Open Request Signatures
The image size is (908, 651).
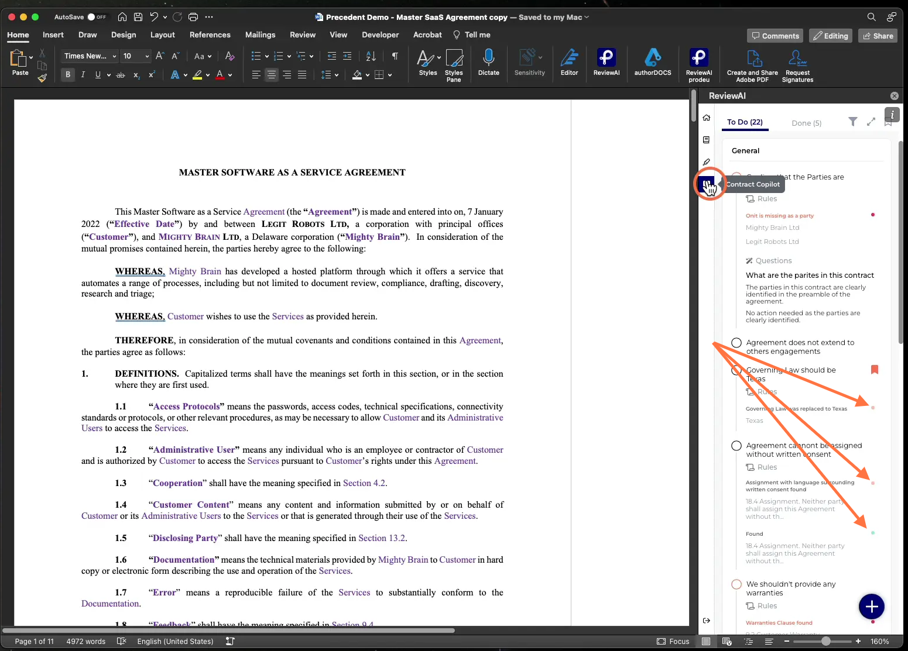pos(797,65)
